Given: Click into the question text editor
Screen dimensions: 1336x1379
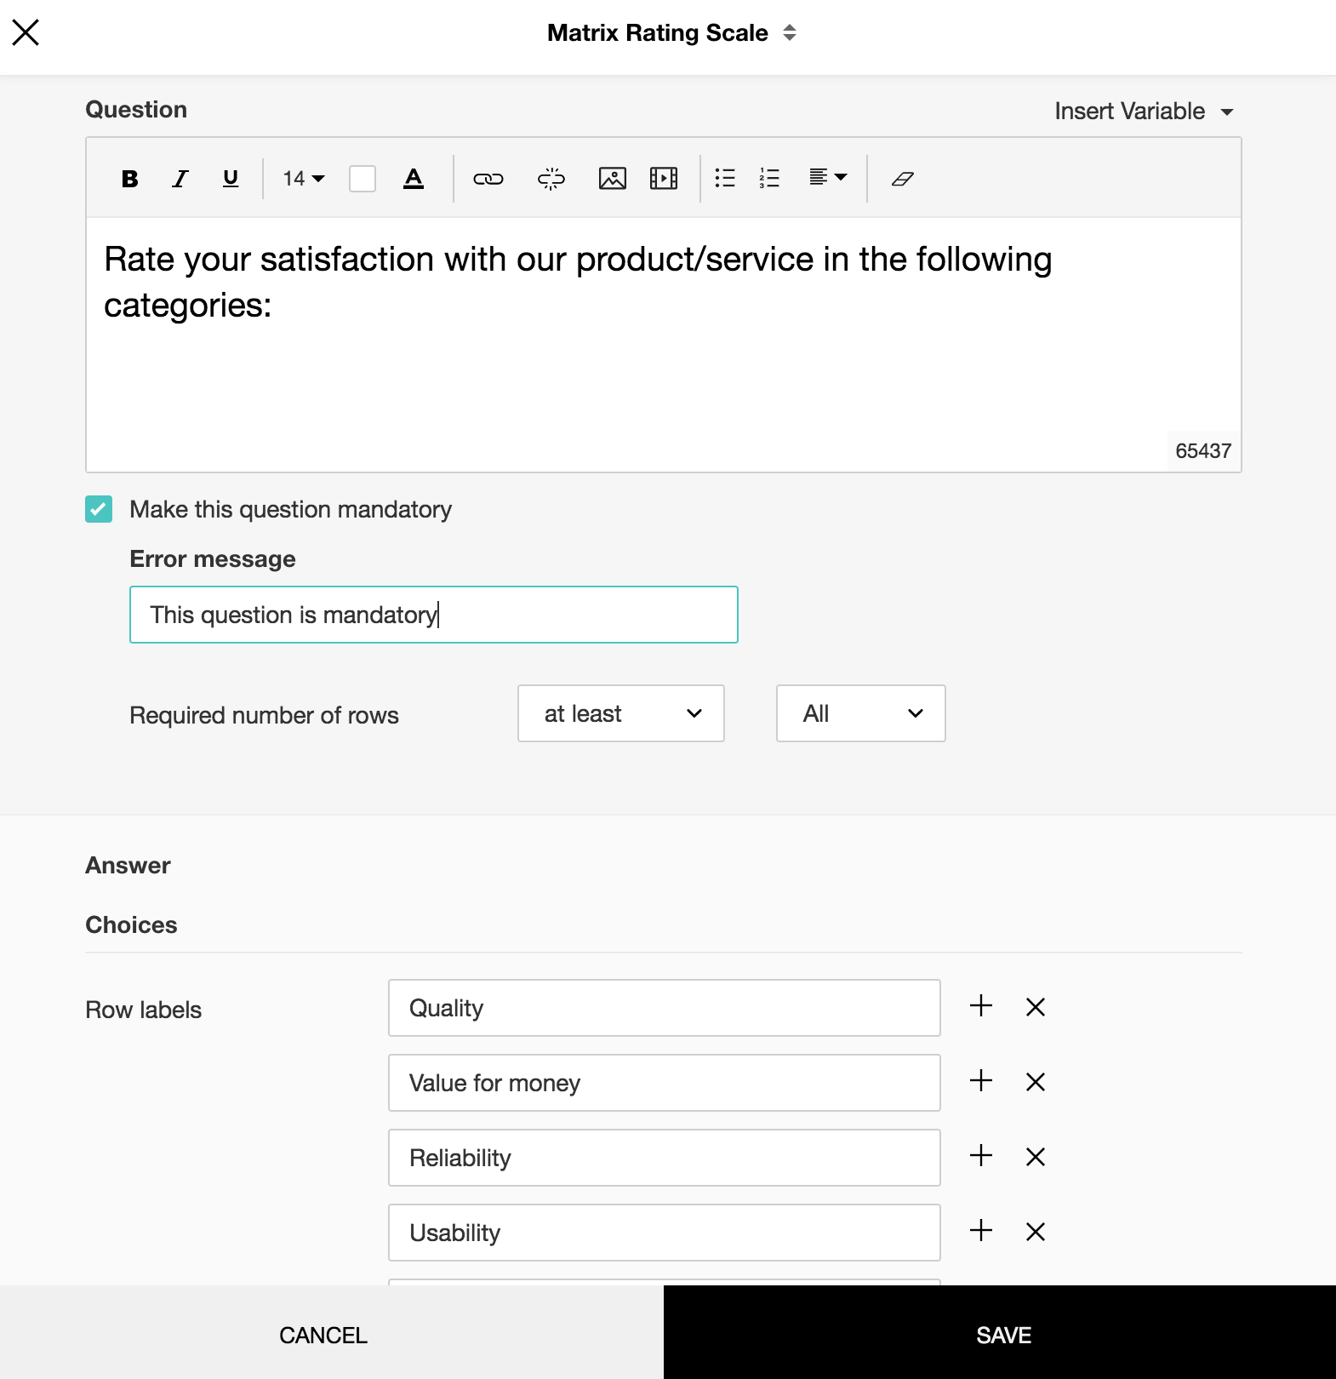Looking at the screenshot, I should [664, 345].
